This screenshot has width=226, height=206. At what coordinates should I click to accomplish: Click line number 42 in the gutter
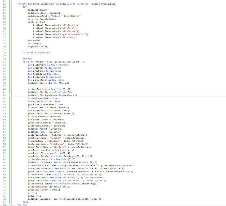point(4,95)
